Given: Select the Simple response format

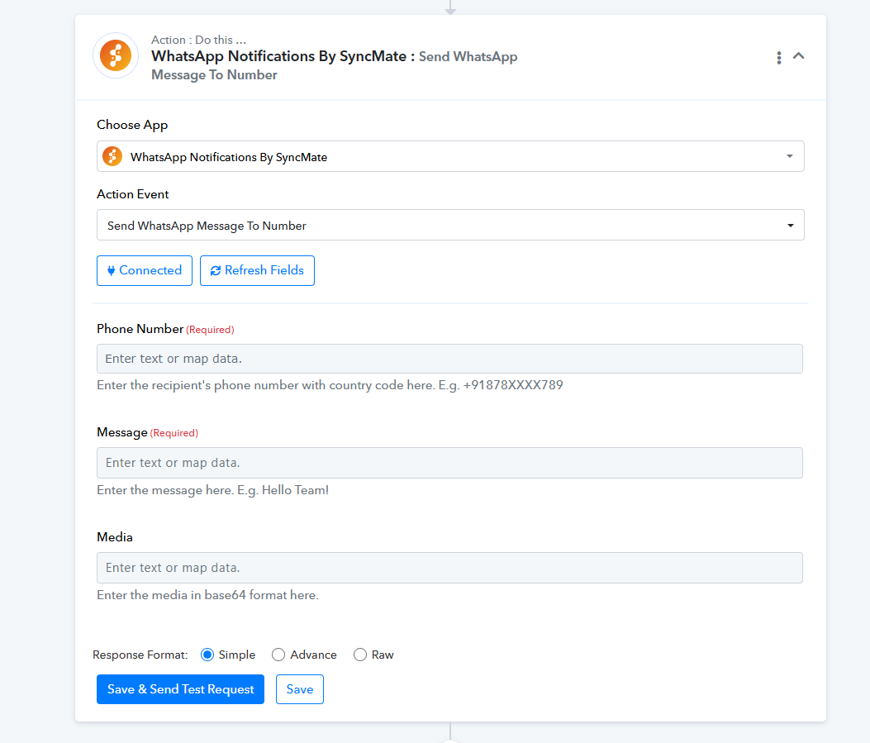Looking at the screenshot, I should coord(207,655).
